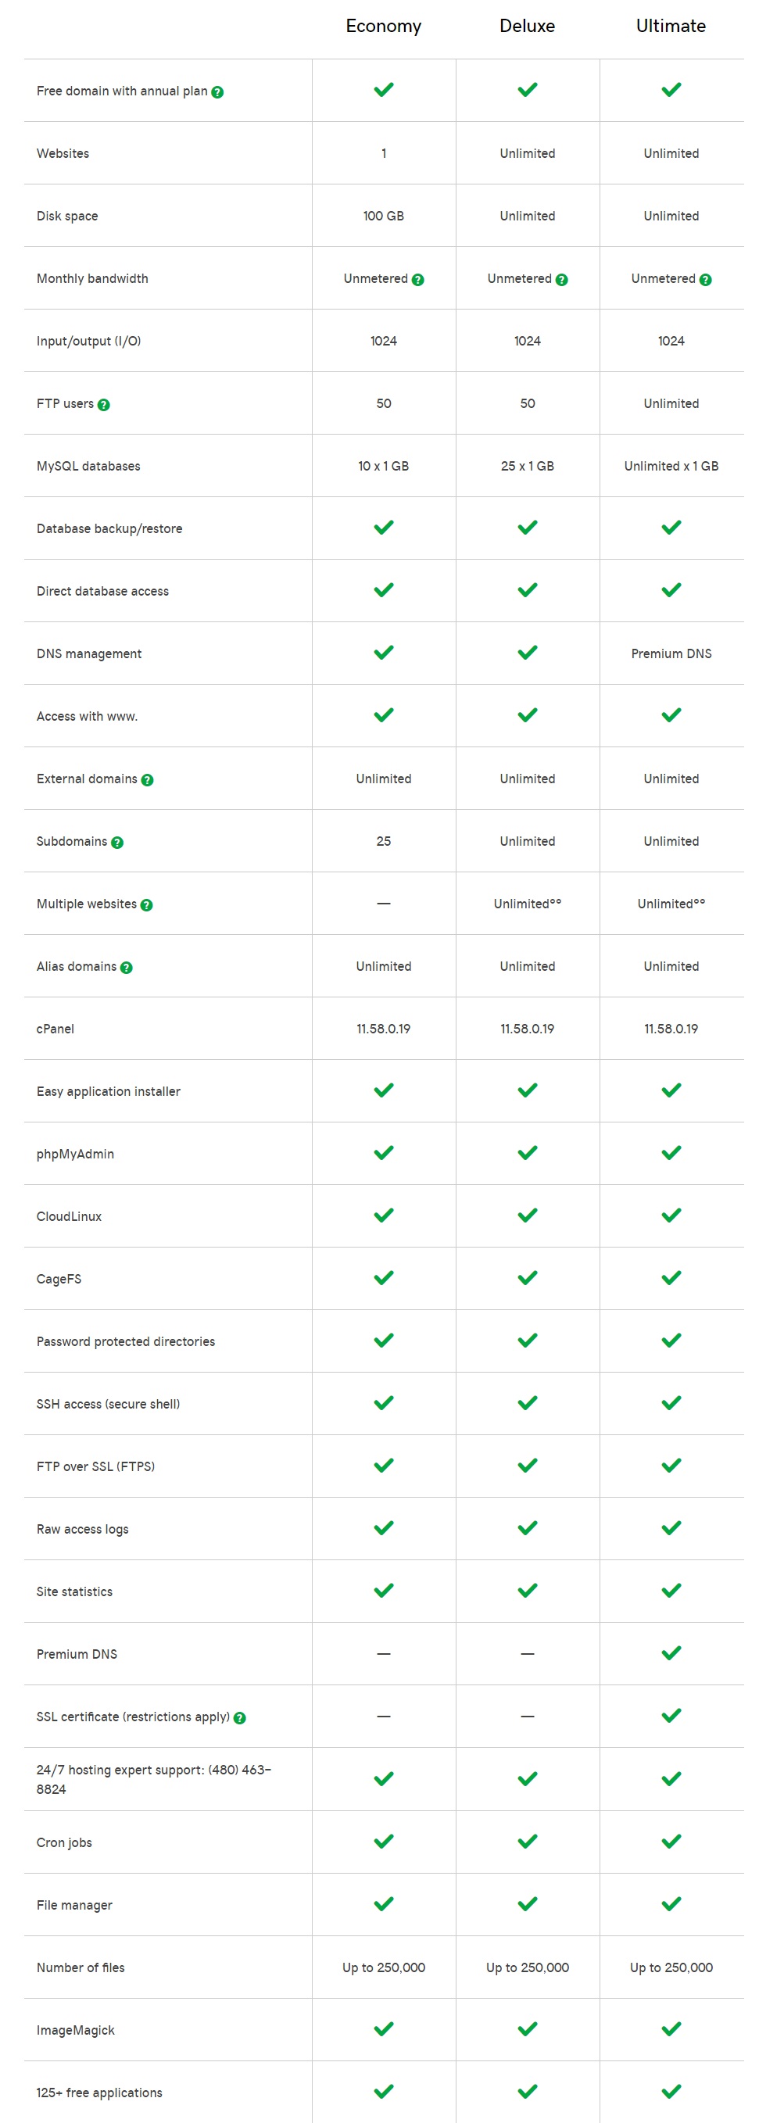Select the Ultimate plan column header
The image size is (759, 2123).
coord(671,27)
